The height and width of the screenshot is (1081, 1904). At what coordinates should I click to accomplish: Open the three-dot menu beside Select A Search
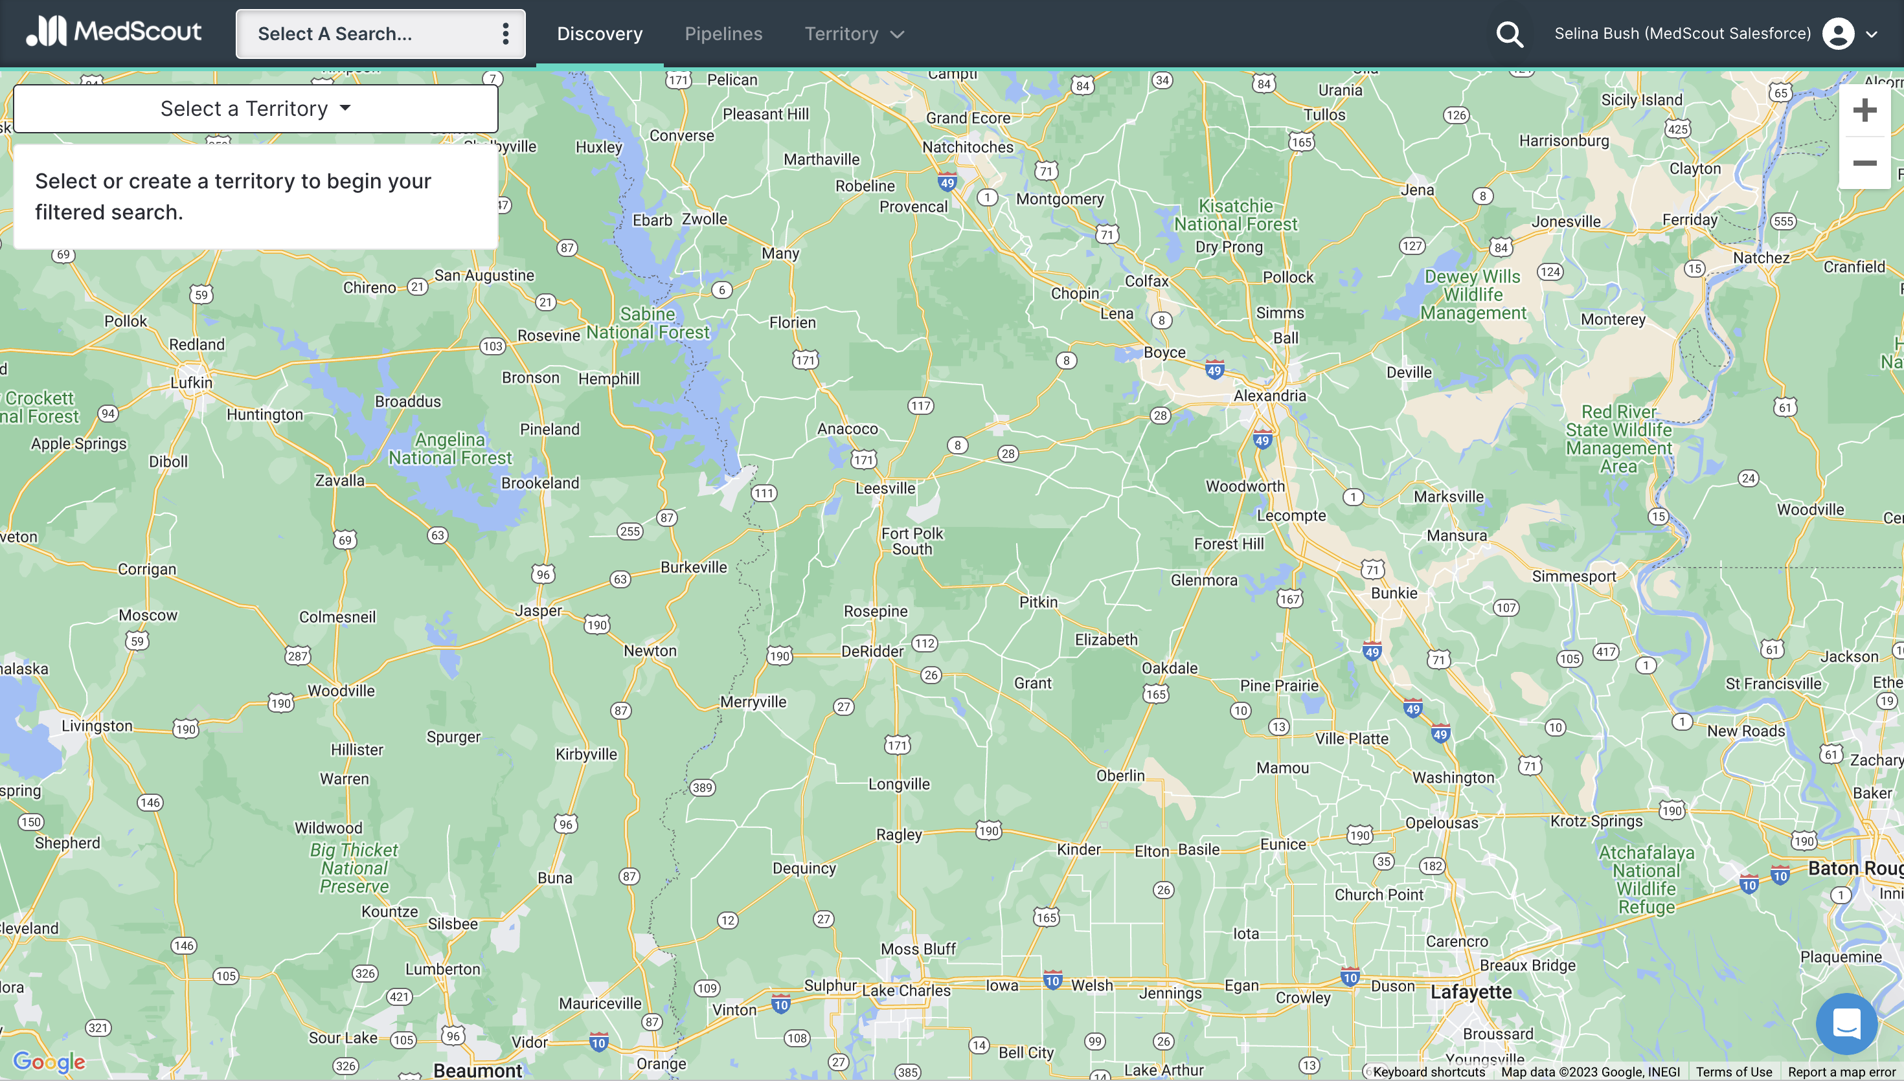pos(505,34)
